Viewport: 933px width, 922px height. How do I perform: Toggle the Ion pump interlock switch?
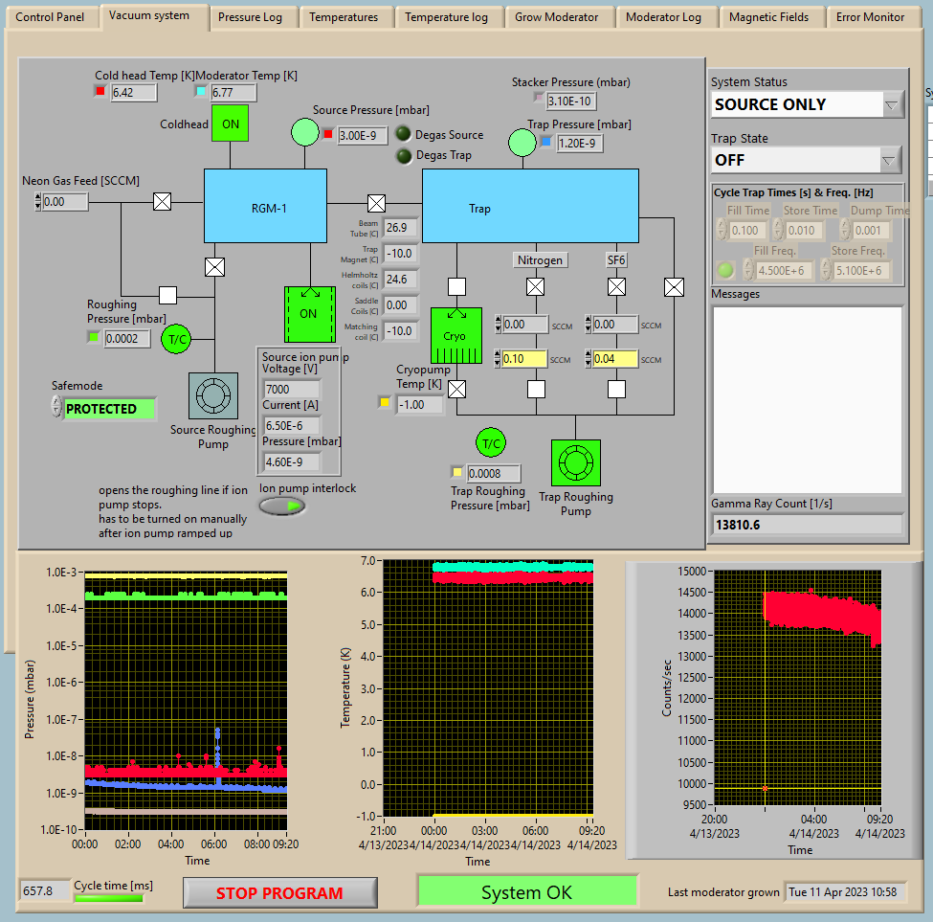click(x=282, y=506)
